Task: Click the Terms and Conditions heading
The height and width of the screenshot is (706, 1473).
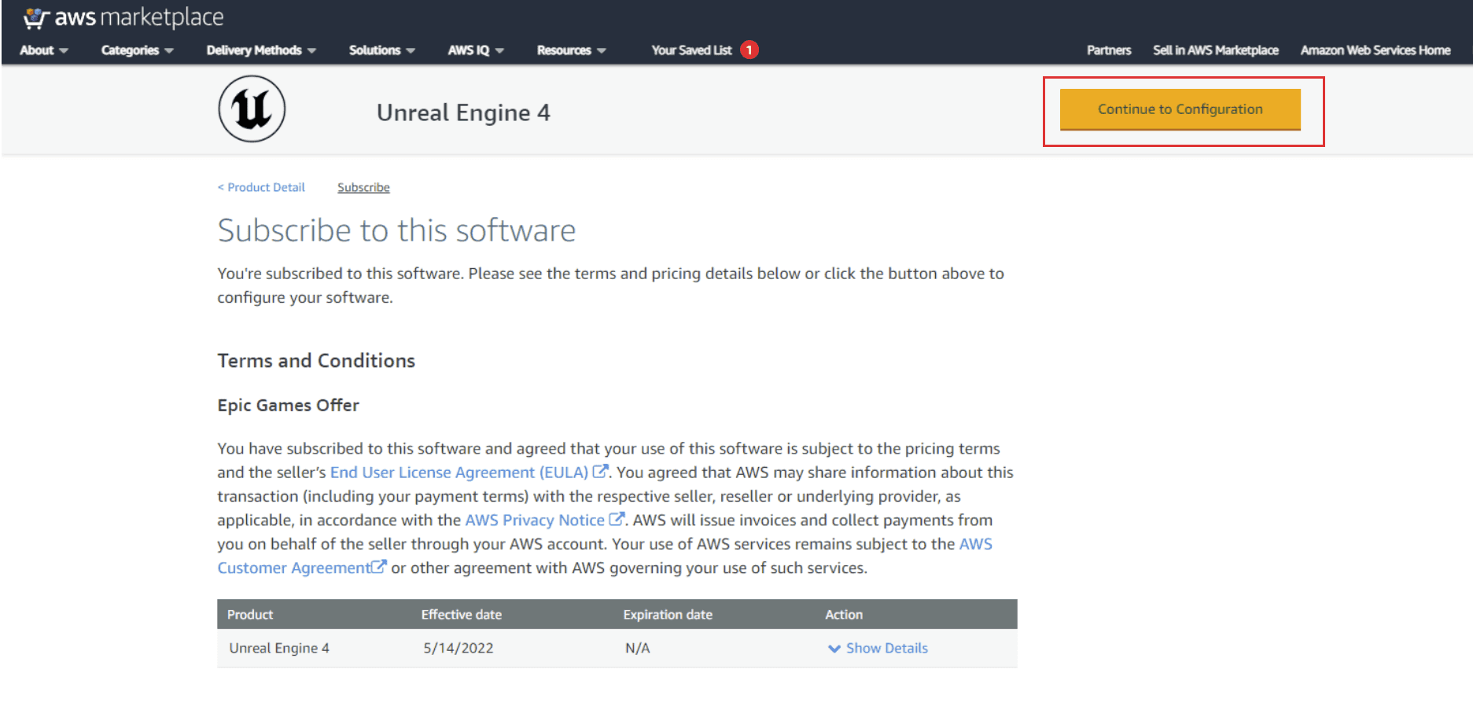Action: point(316,361)
